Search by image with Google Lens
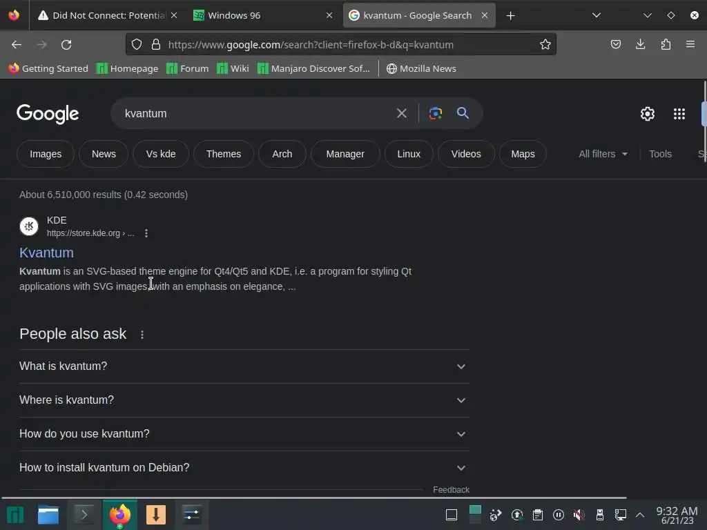Screen dimensions: 707x530 (x=435, y=114)
